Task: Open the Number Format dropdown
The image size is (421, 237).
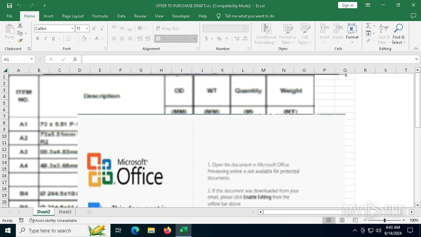Action: [246, 29]
